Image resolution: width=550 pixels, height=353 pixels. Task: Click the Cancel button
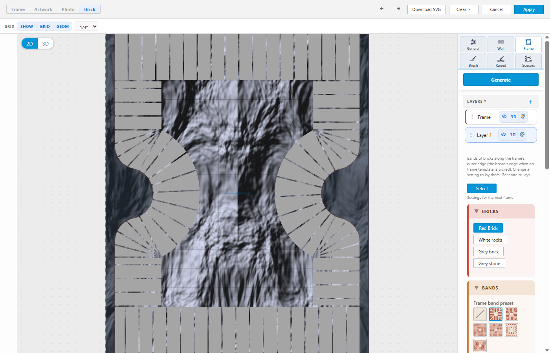[x=496, y=9]
